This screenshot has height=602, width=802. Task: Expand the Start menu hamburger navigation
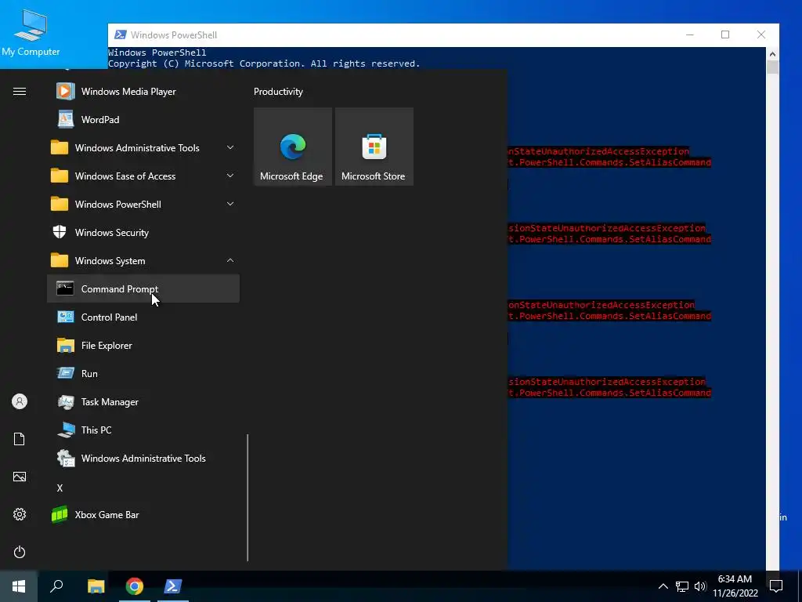click(x=20, y=92)
